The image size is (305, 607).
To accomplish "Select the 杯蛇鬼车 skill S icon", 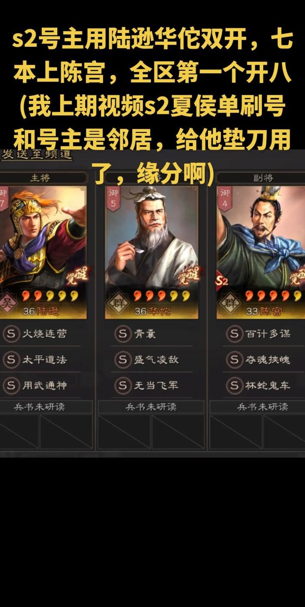I will point(234,385).
